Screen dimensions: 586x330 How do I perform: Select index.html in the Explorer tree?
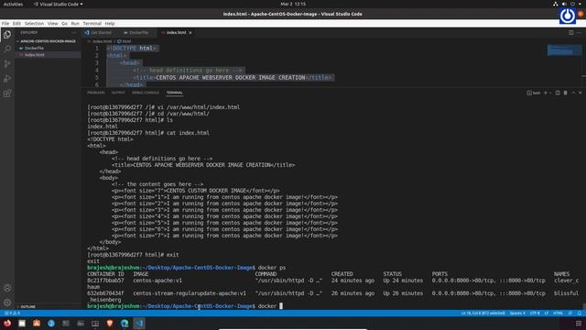[49, 55]
